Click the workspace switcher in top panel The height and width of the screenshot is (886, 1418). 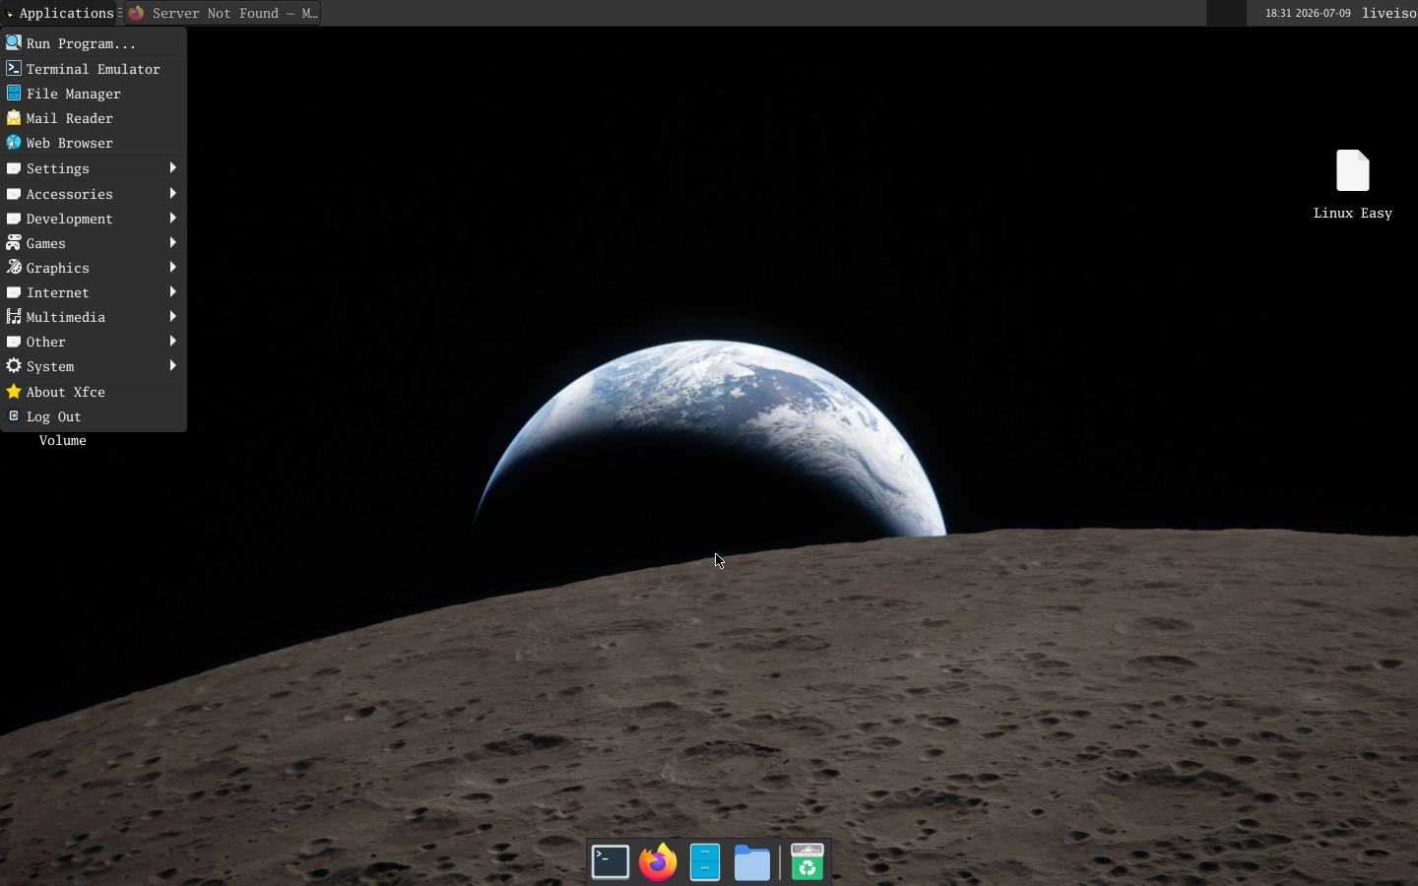pyautogui.click(x=1226, y=13)
